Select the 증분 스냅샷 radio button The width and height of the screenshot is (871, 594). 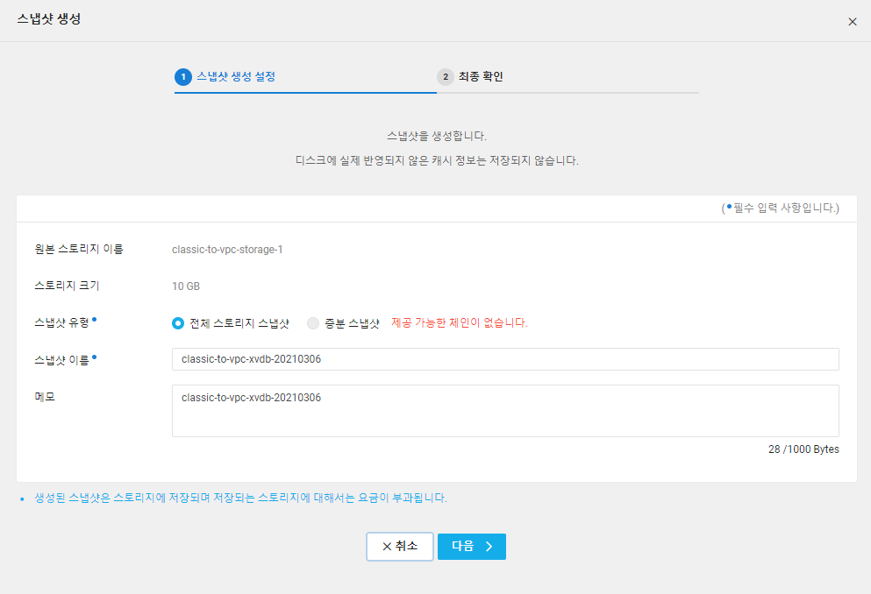313,322
